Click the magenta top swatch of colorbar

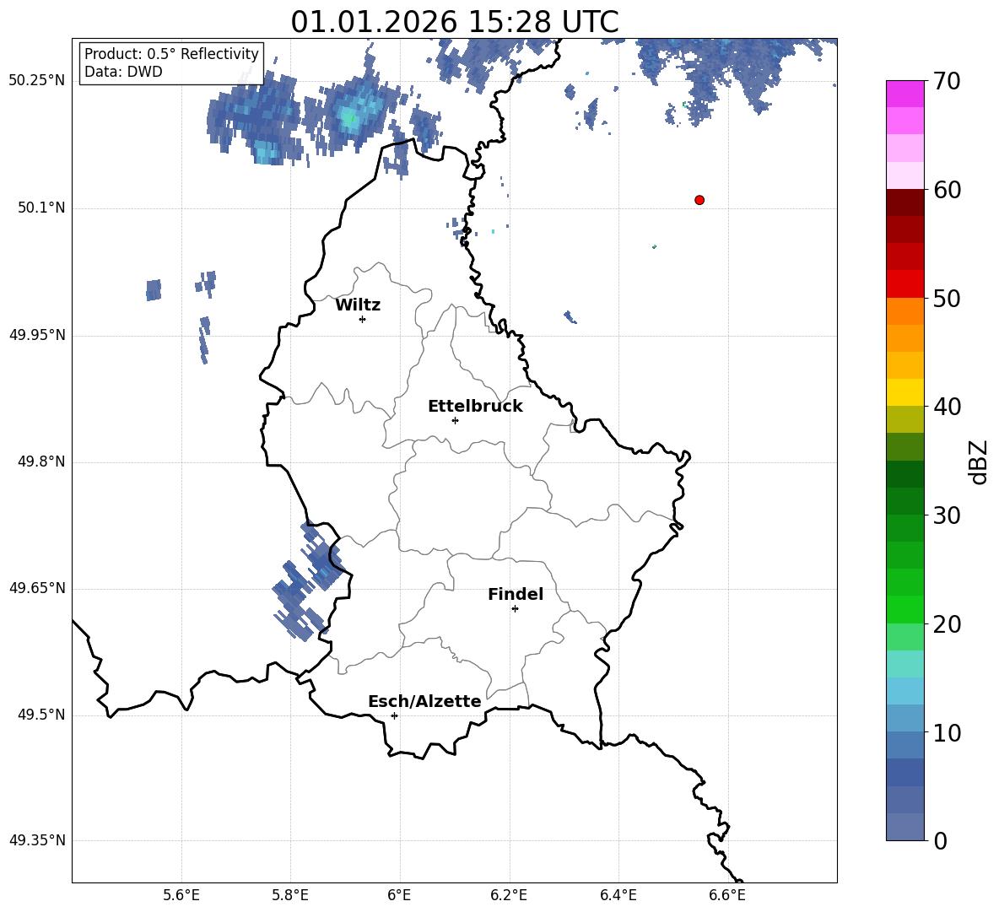pos(904,94)
